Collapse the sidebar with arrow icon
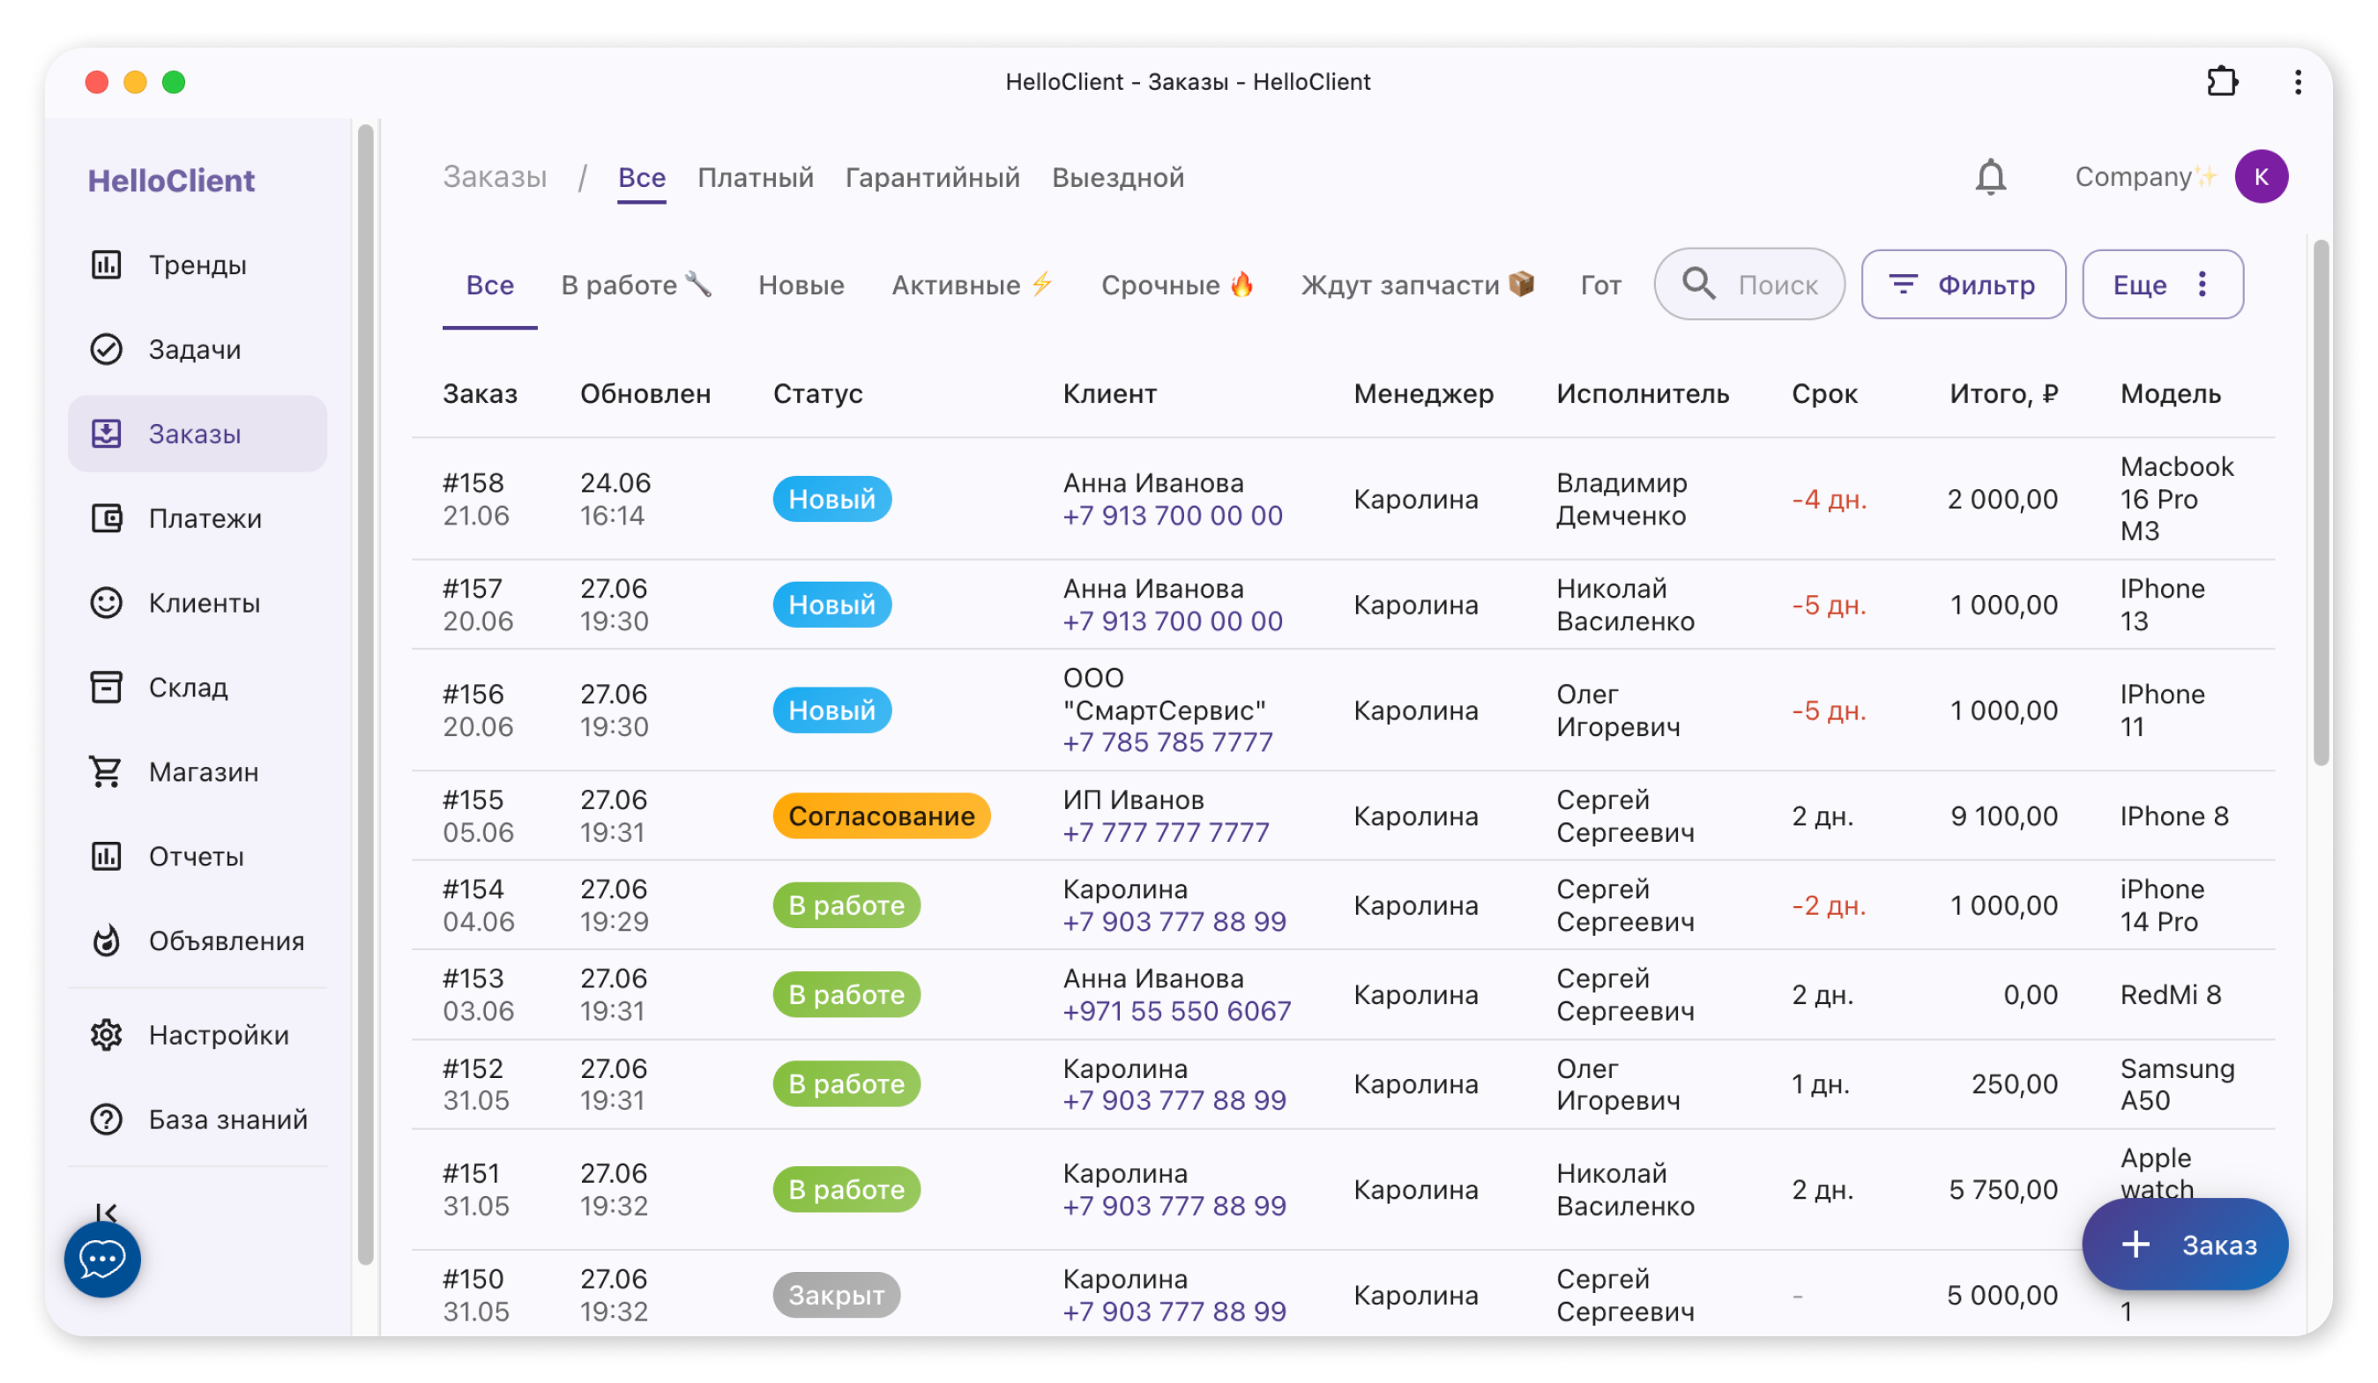 pos(106,1211)
